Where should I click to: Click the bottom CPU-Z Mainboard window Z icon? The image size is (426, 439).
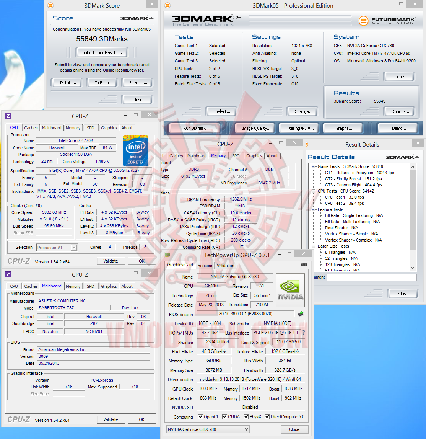[x=8, y=274]
